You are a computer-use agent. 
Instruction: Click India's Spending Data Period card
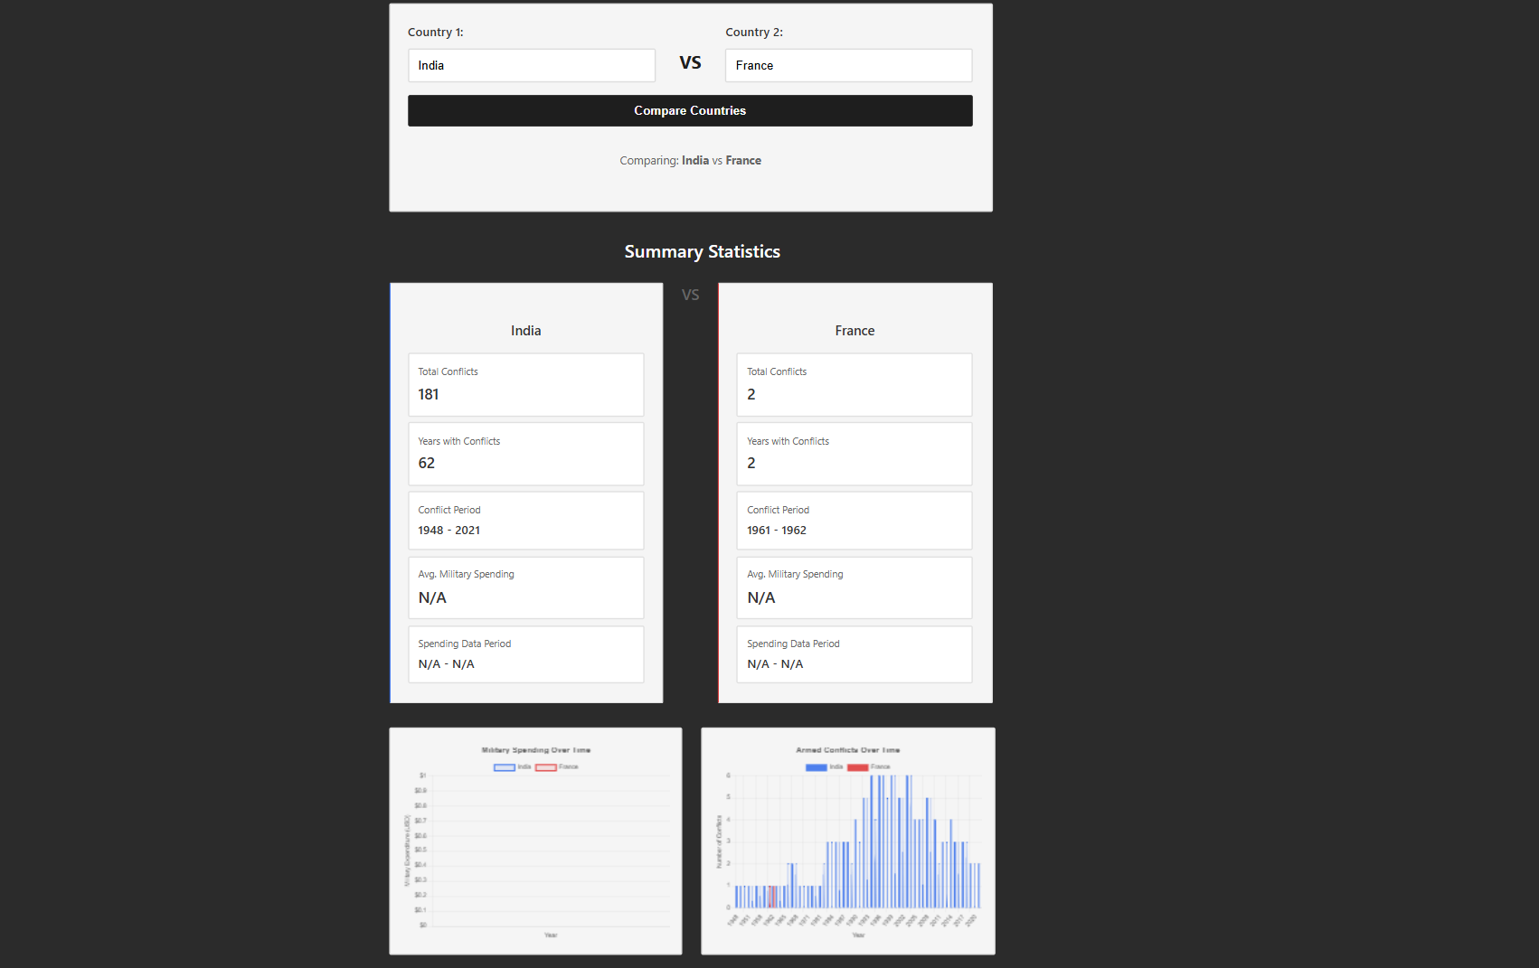[525, 654]
